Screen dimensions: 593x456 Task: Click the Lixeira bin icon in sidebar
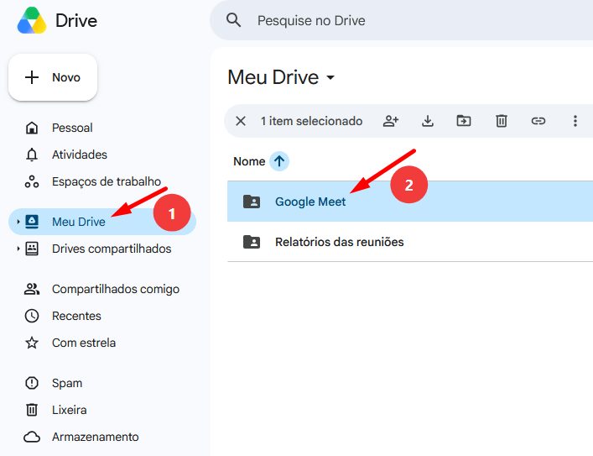pos(32,410)
